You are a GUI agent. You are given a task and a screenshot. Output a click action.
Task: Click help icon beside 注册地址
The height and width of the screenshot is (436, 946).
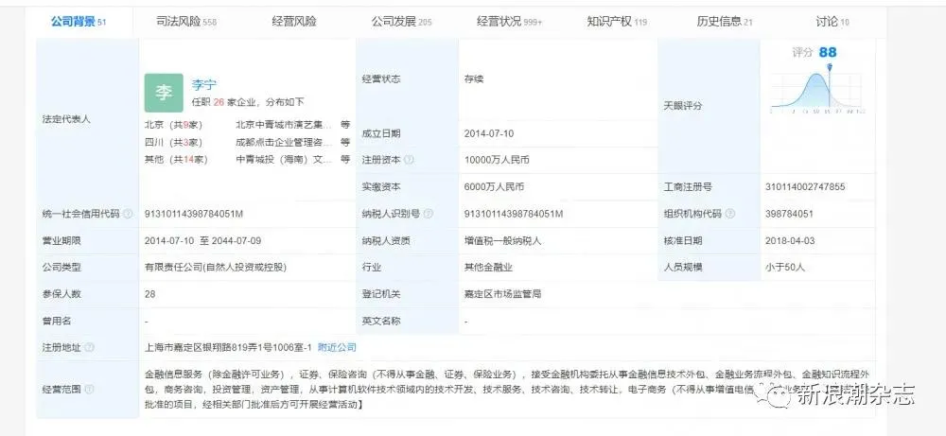89,348
